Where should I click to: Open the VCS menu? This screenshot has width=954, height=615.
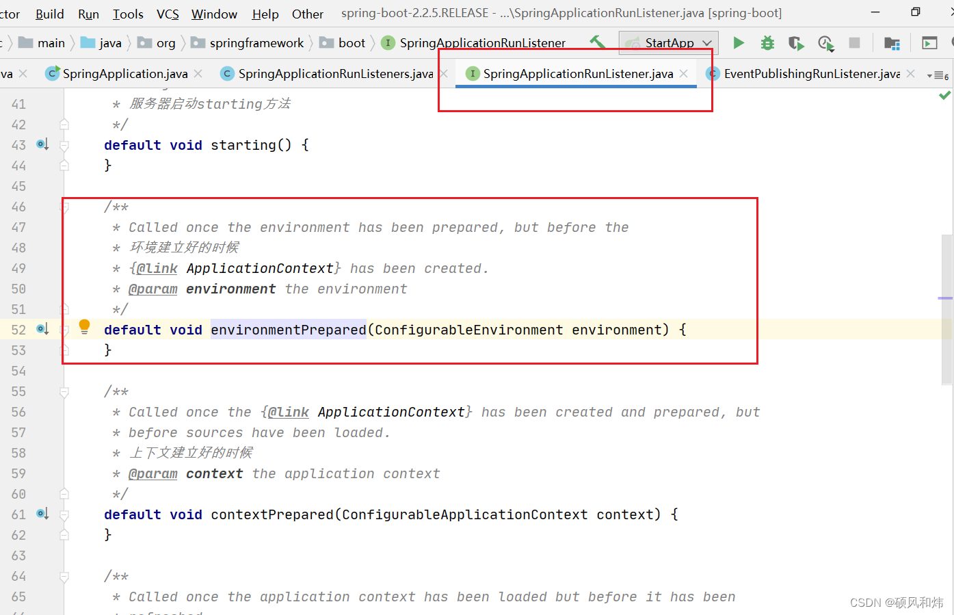point(168,14)
